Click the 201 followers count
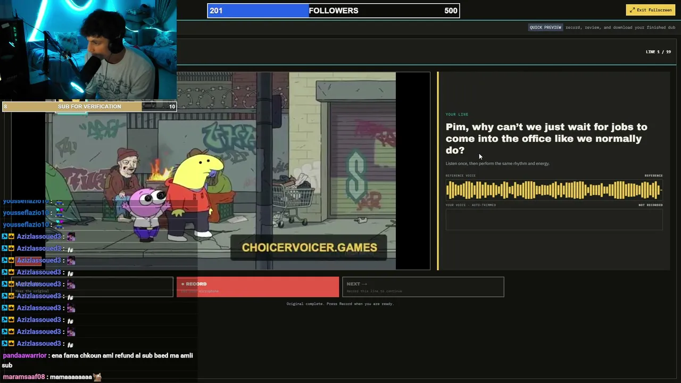The height and width of the screenshot is (383, 681). 216,11
